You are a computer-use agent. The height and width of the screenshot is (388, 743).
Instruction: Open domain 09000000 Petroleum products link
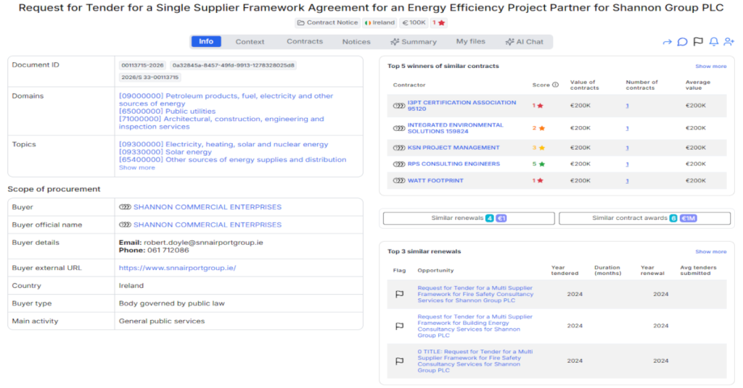pos(226,100)
